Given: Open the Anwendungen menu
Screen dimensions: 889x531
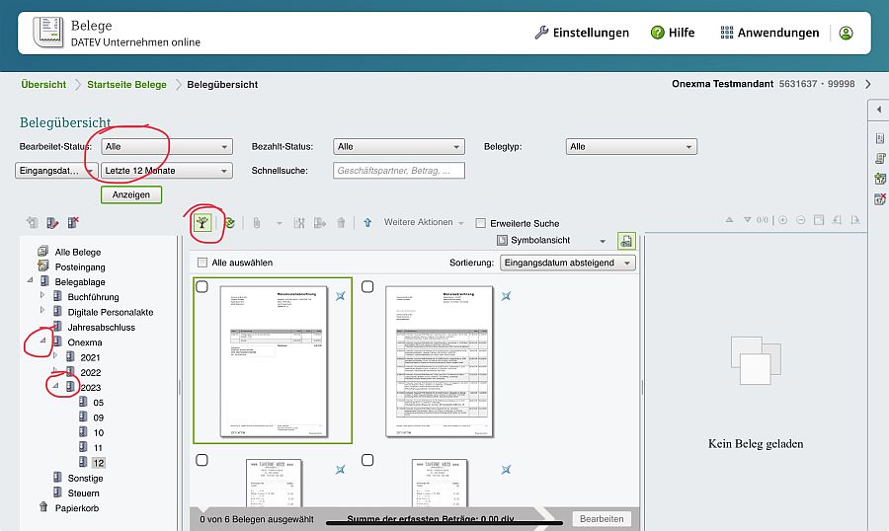Looking at the screenshot, I should click(769, 33).
